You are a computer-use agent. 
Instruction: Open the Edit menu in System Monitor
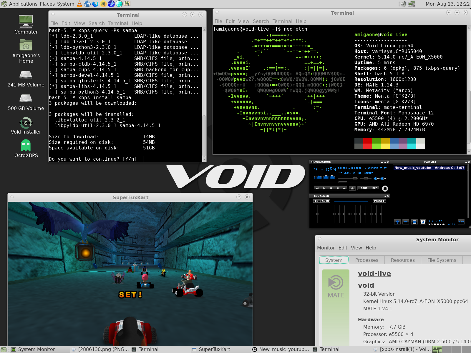coord(343,248)
